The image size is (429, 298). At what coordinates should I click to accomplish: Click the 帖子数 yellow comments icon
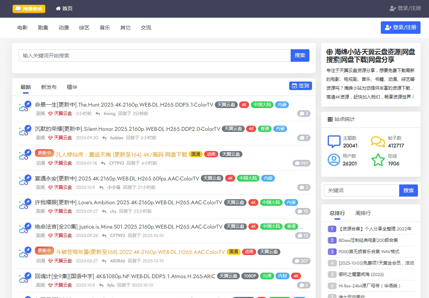click(x=378, y=142)
